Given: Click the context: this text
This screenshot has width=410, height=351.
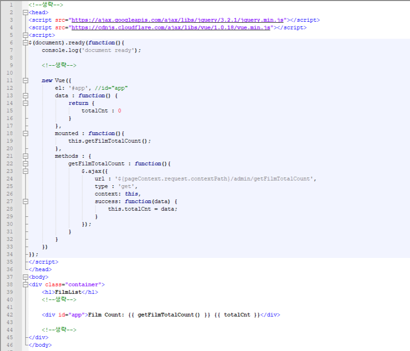Looking at the screenshot, I should tap(118, 194).
